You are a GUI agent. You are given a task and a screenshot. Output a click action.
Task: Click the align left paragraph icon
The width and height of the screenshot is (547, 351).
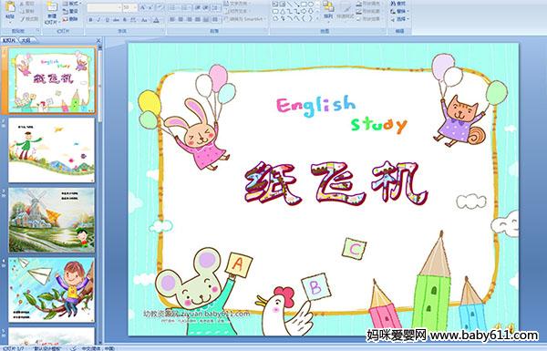pyautogui.click(x=172, y=19)
